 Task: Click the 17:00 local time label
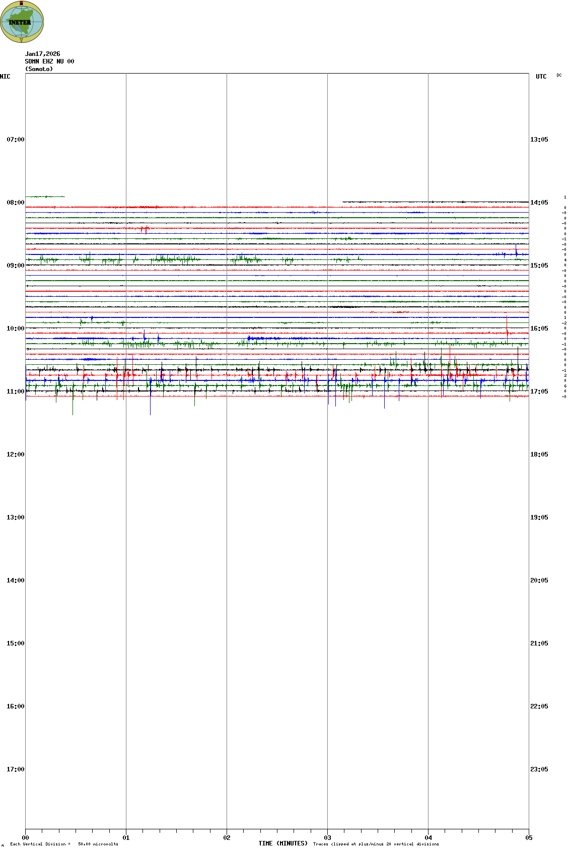(15, 769)
